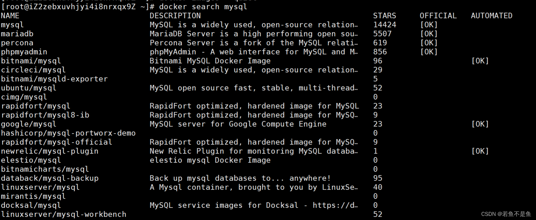Image resolution: width=536 pixels, height=220 pixels.
Task: Click the 14424 star count
Action: (384, 25)
